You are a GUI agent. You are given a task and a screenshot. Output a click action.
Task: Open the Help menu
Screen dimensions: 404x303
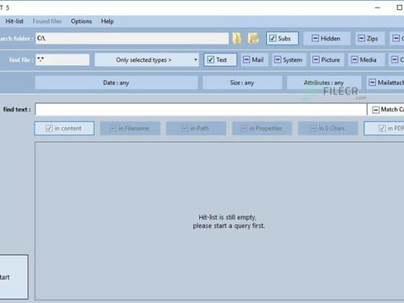coord(107,21)
